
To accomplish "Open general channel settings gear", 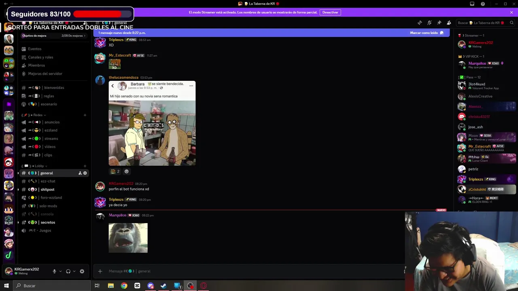I will [x=85, y=173].
